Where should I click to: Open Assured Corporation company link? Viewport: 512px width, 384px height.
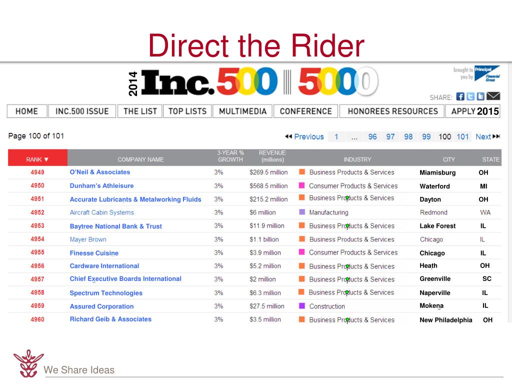click(x=101, y=306)
